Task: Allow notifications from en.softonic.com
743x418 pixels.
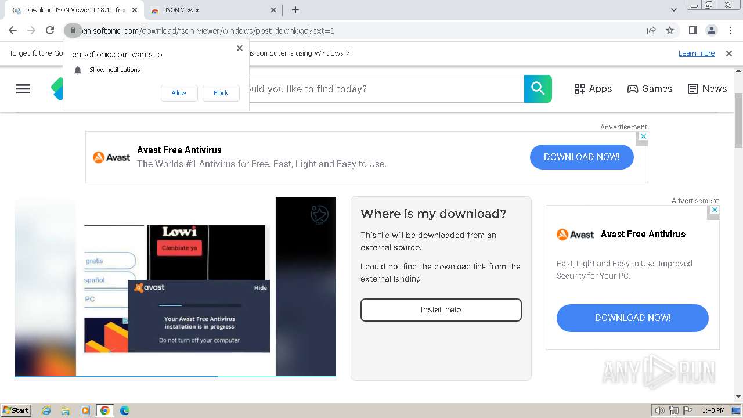Action: point(179,93)
